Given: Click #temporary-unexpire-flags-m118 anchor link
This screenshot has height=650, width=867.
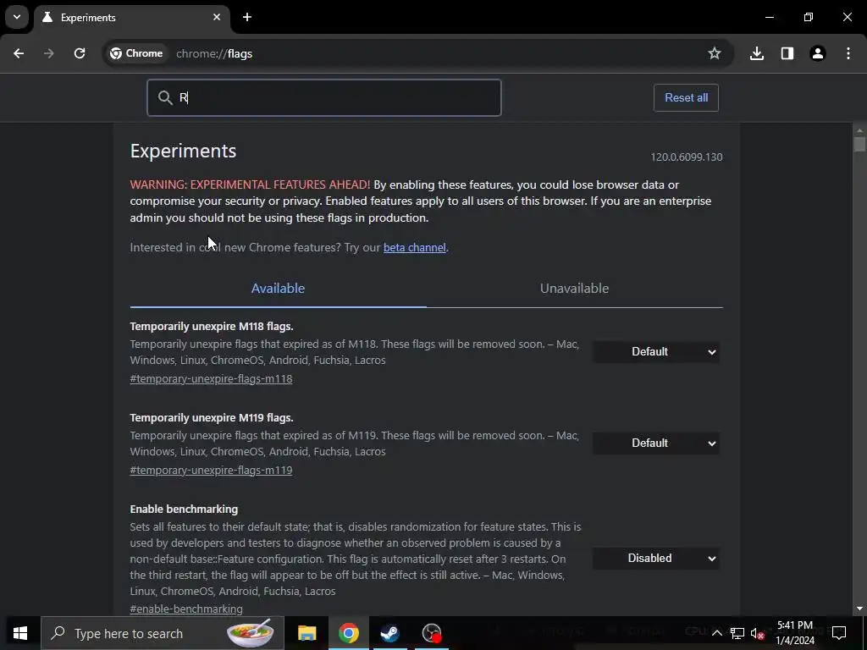Looking at the screenshot, I should pos(211,379).
